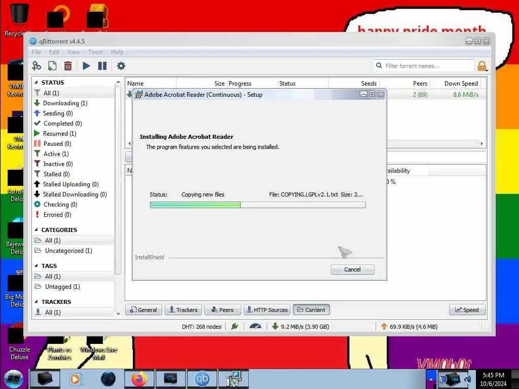
Task: Cancel the Adobe Acrobat Reader installation
Action: pos(353,269)
